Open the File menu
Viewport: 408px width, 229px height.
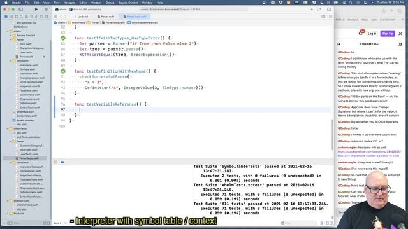pyautogui.click(x=27, y=3)
